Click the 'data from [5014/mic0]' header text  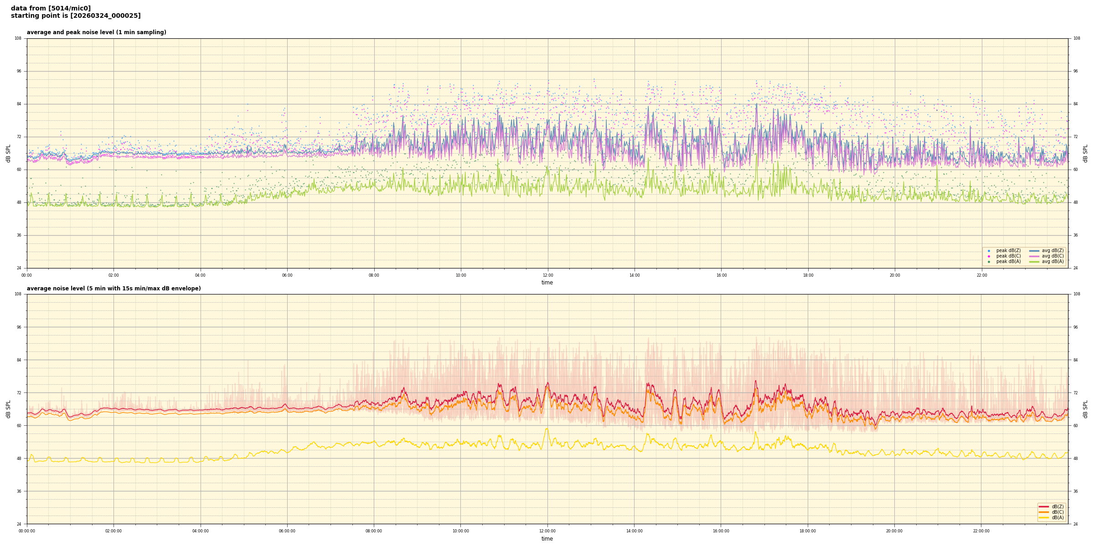tap(51, 8)
